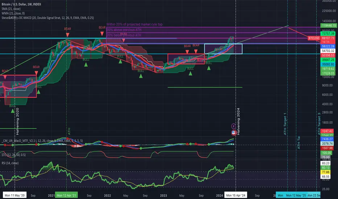Click the US flag economic event icon
This screenshot has width=338, height=199.
tap(234, 133)
